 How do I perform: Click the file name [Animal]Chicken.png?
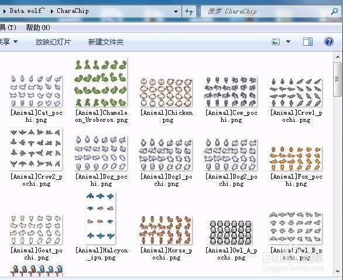tap(166, 116)
